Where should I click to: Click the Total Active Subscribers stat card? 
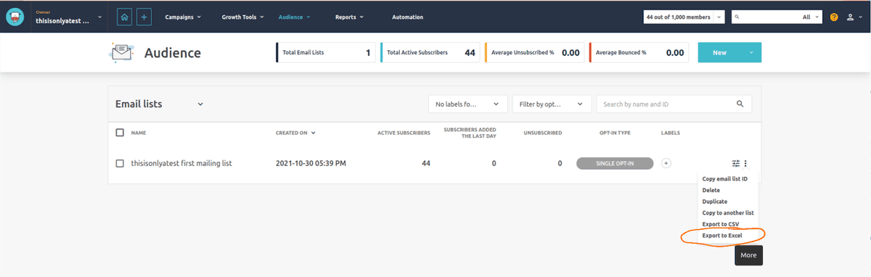430,52
